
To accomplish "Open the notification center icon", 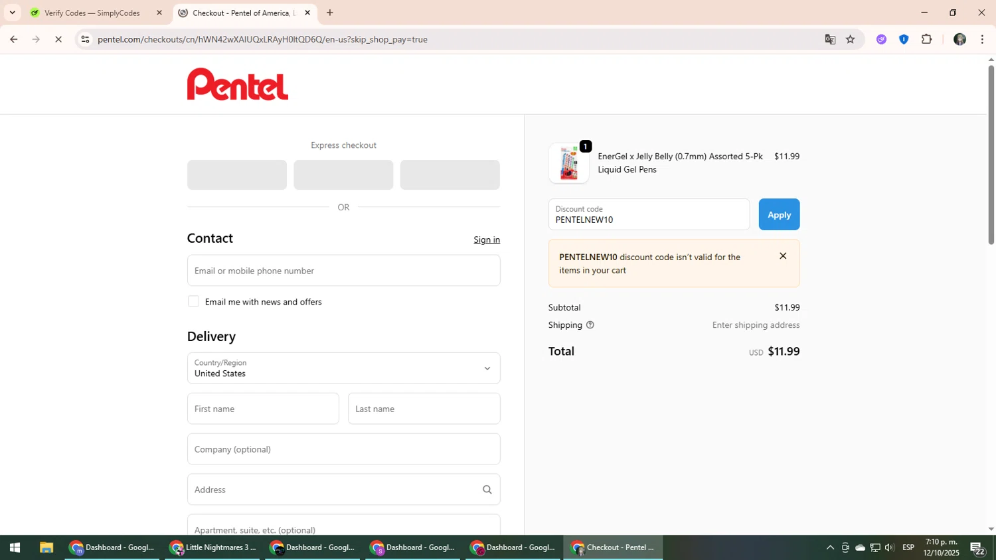I will [x=978, y=547].
